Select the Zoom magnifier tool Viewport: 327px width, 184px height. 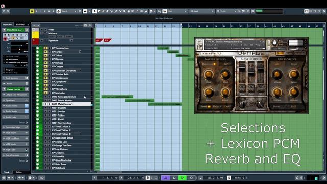tap(124, 11)
